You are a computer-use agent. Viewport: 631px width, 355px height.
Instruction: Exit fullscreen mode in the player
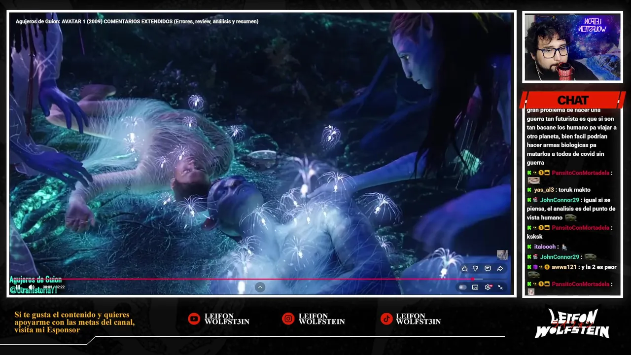point(500,287)
